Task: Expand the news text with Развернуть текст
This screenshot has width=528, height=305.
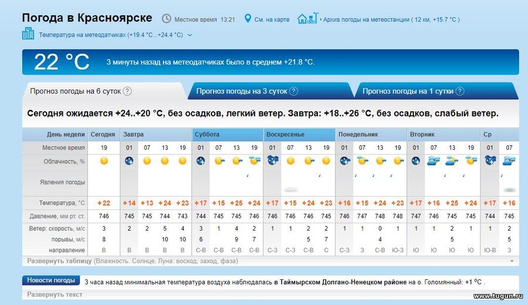Action: (55, 294)
